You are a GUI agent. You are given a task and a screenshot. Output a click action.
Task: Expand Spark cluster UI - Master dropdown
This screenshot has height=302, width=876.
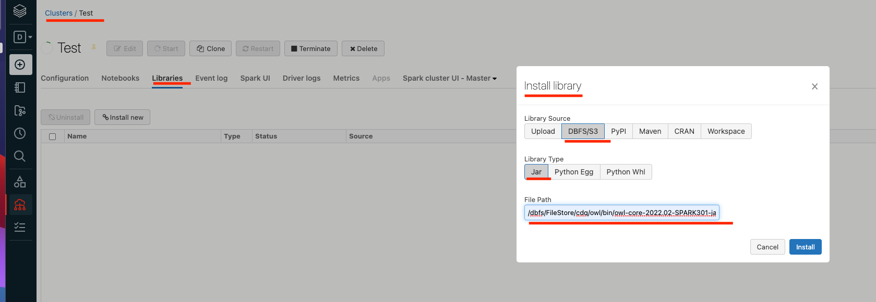click(449, 78)
